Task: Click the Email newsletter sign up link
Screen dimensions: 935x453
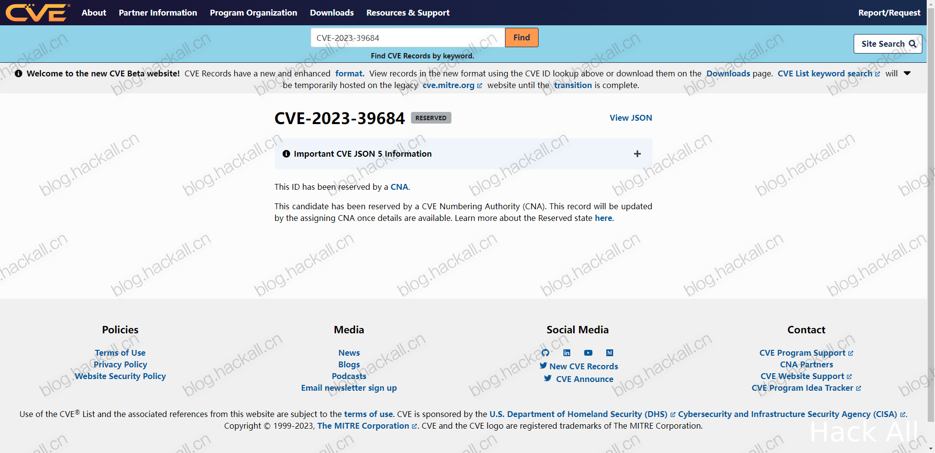Action: pos(349,388)
